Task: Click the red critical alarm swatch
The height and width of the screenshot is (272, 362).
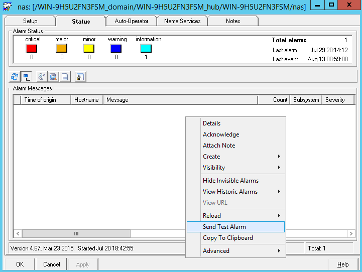Action: click(32, 49)
